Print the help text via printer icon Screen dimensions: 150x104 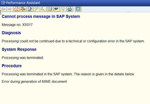tap(70, 9)
